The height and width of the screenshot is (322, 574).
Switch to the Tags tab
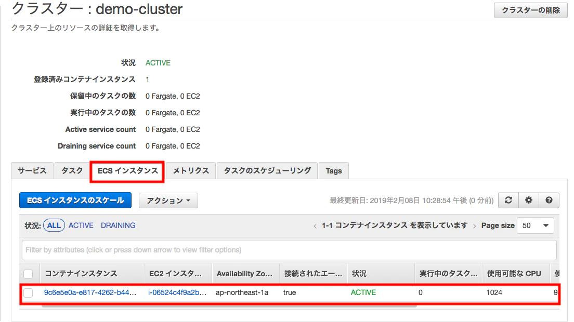333,171
